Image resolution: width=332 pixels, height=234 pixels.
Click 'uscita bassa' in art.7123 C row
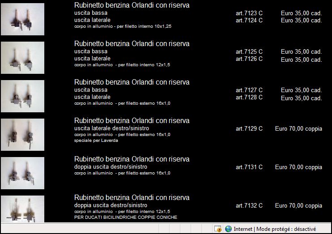[91, 13]
